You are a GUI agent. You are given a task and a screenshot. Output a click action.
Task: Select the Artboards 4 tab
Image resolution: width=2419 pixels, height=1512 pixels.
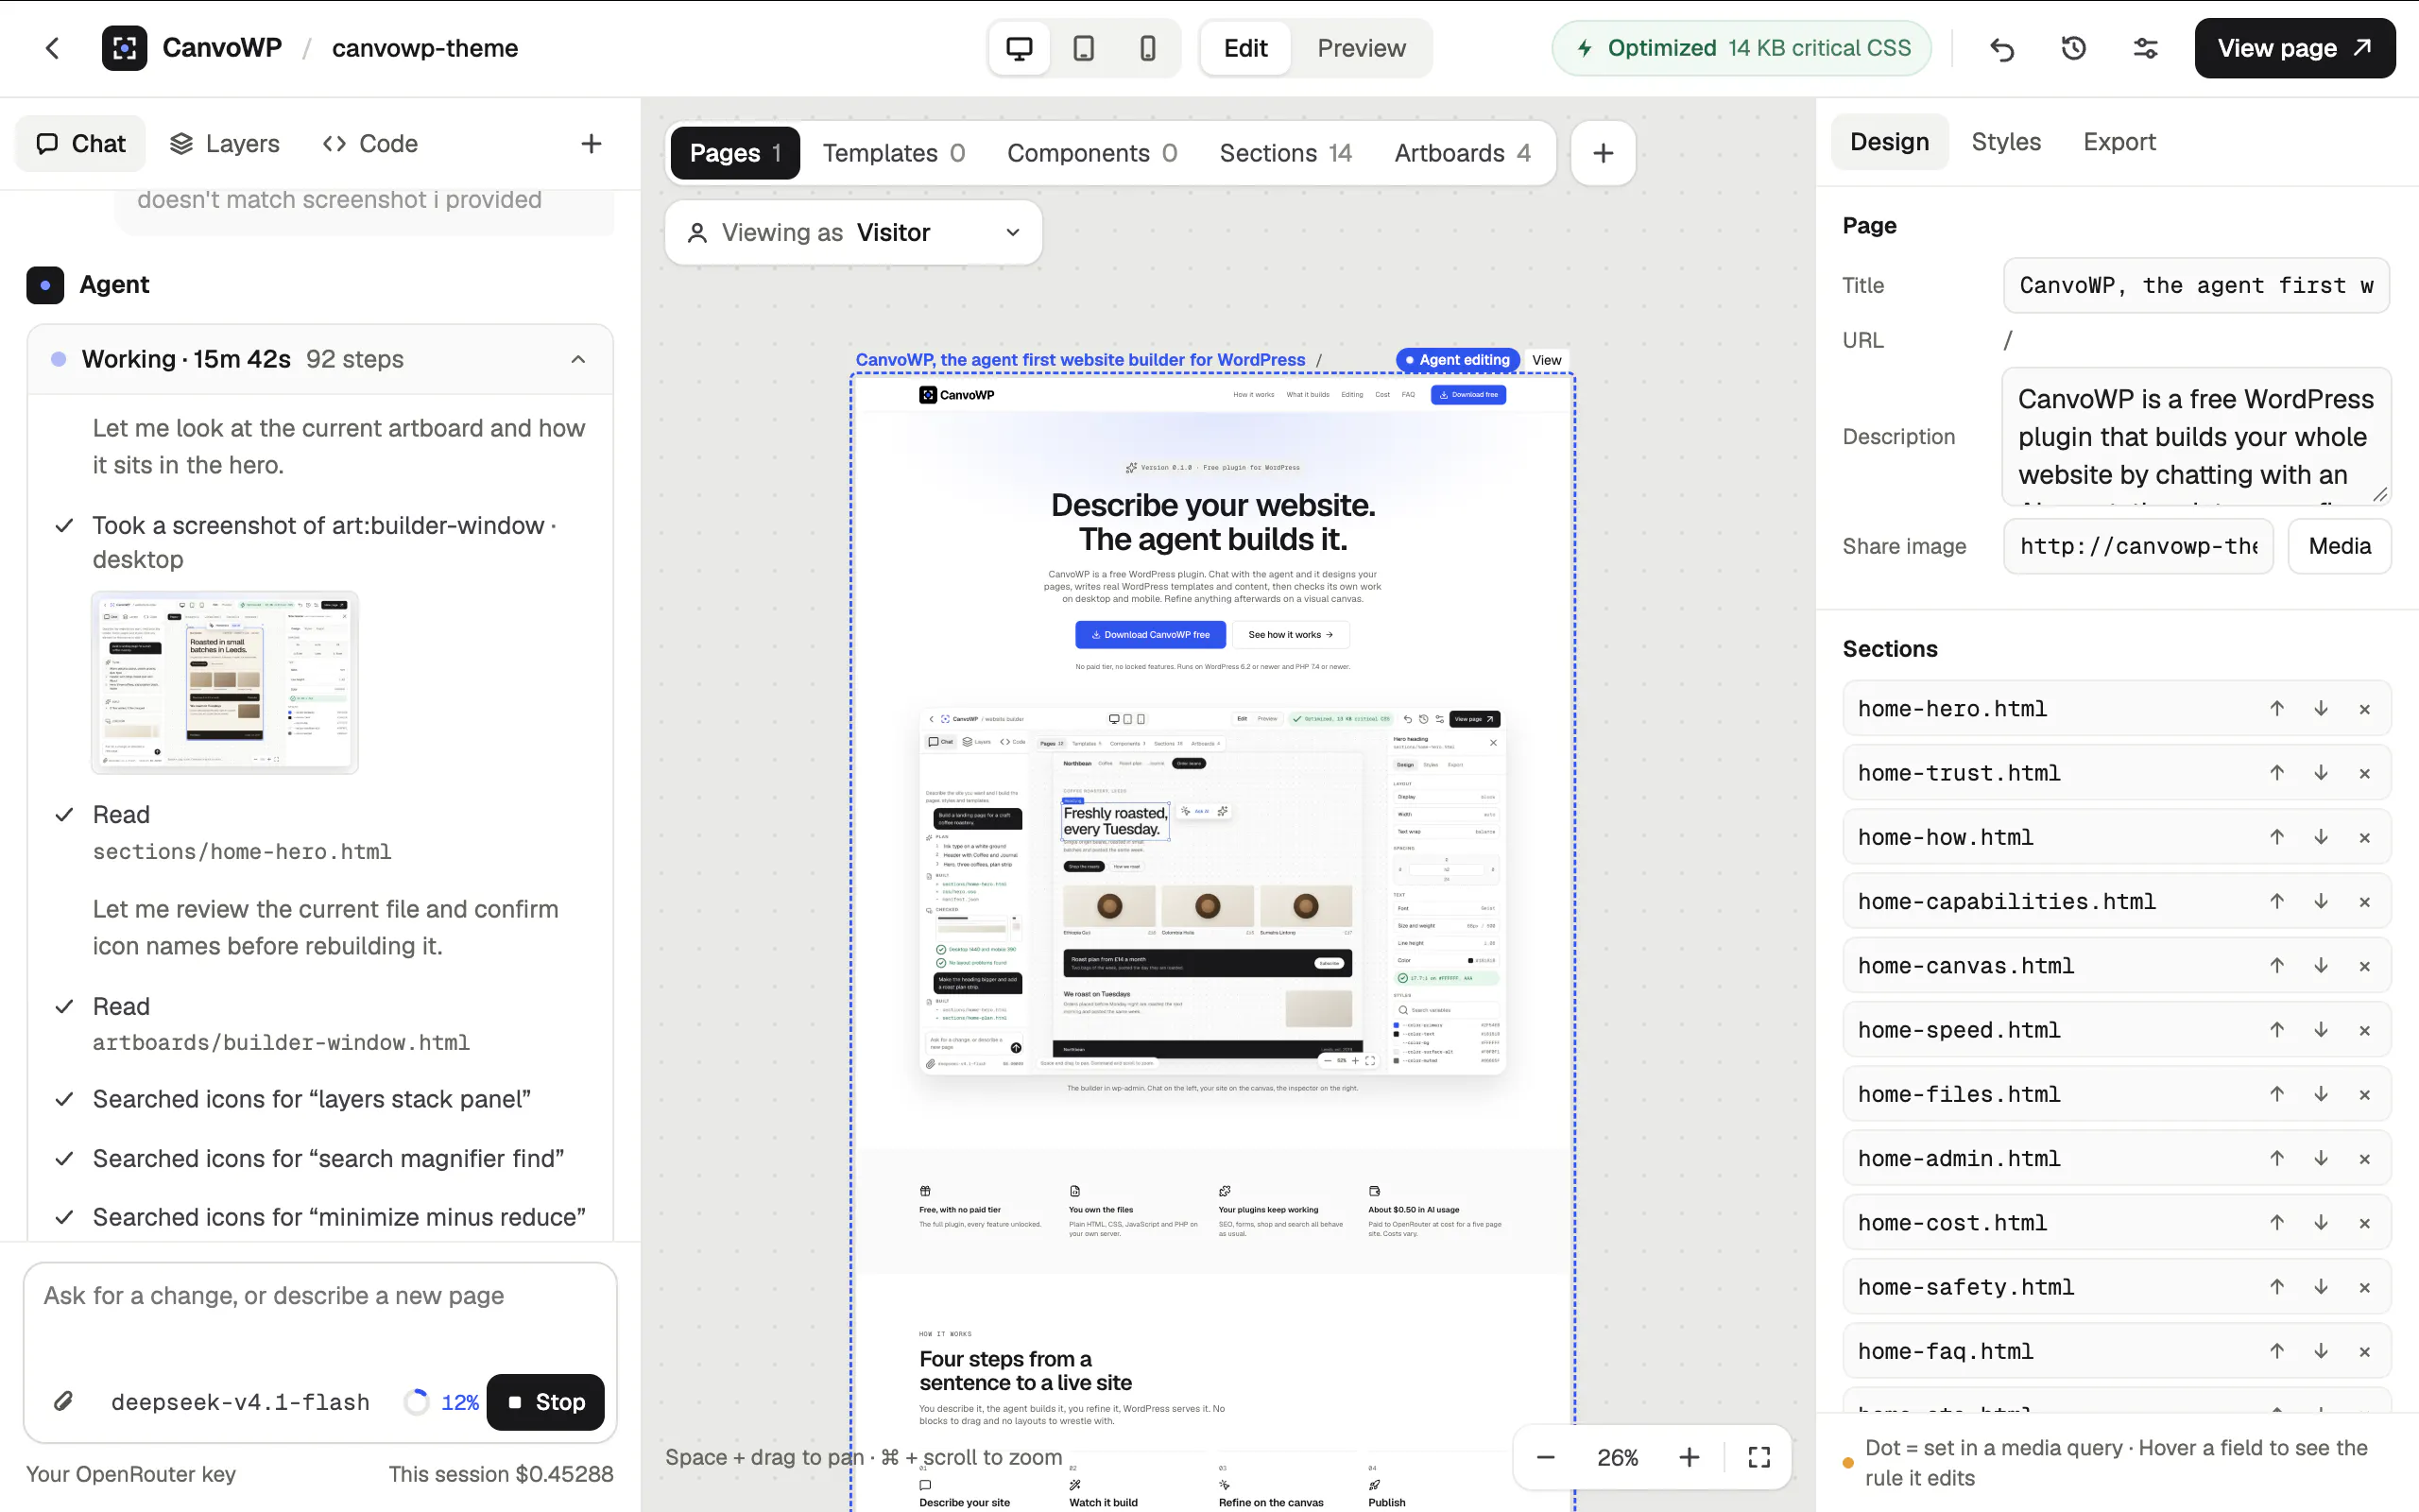point(1463,153)
